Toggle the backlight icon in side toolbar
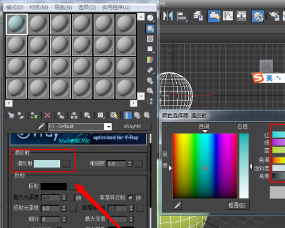The image size is (285, 228). coord(150,28)
